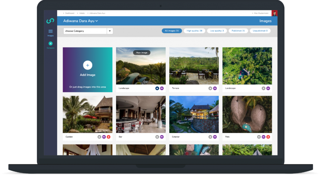Open the Images menu icon in sidebar
The width and height of the screenshot is (321, 175).
[x=50, y=31]
